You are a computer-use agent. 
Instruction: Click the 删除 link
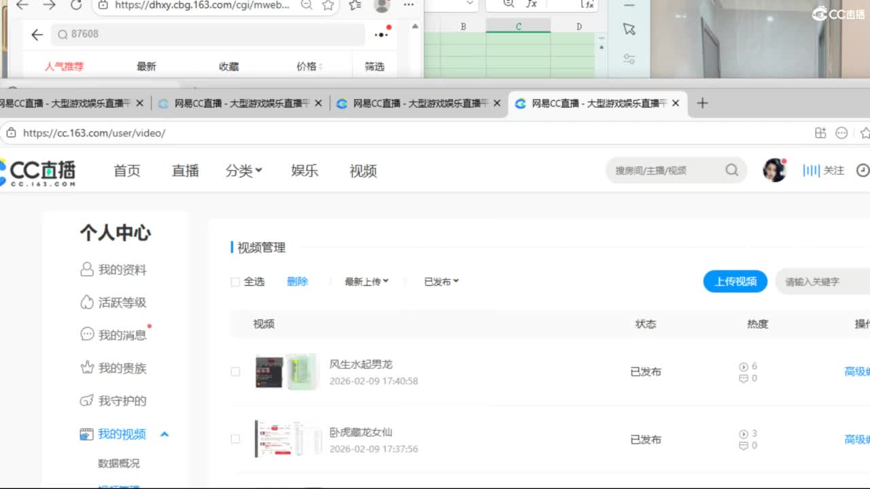coord(297,282)
